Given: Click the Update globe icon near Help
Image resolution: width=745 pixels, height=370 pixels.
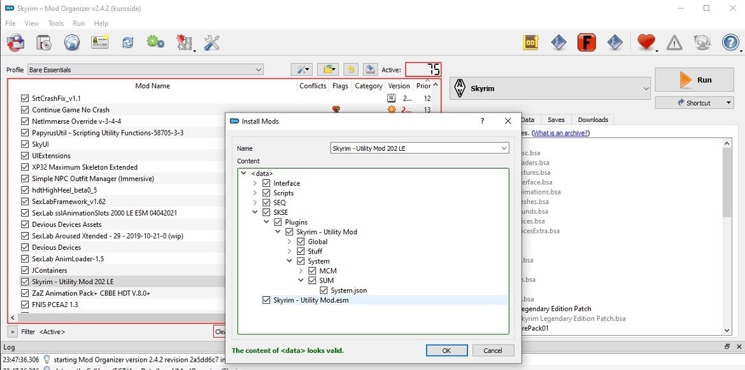Looking at the screenshot, I should (702, 43).
